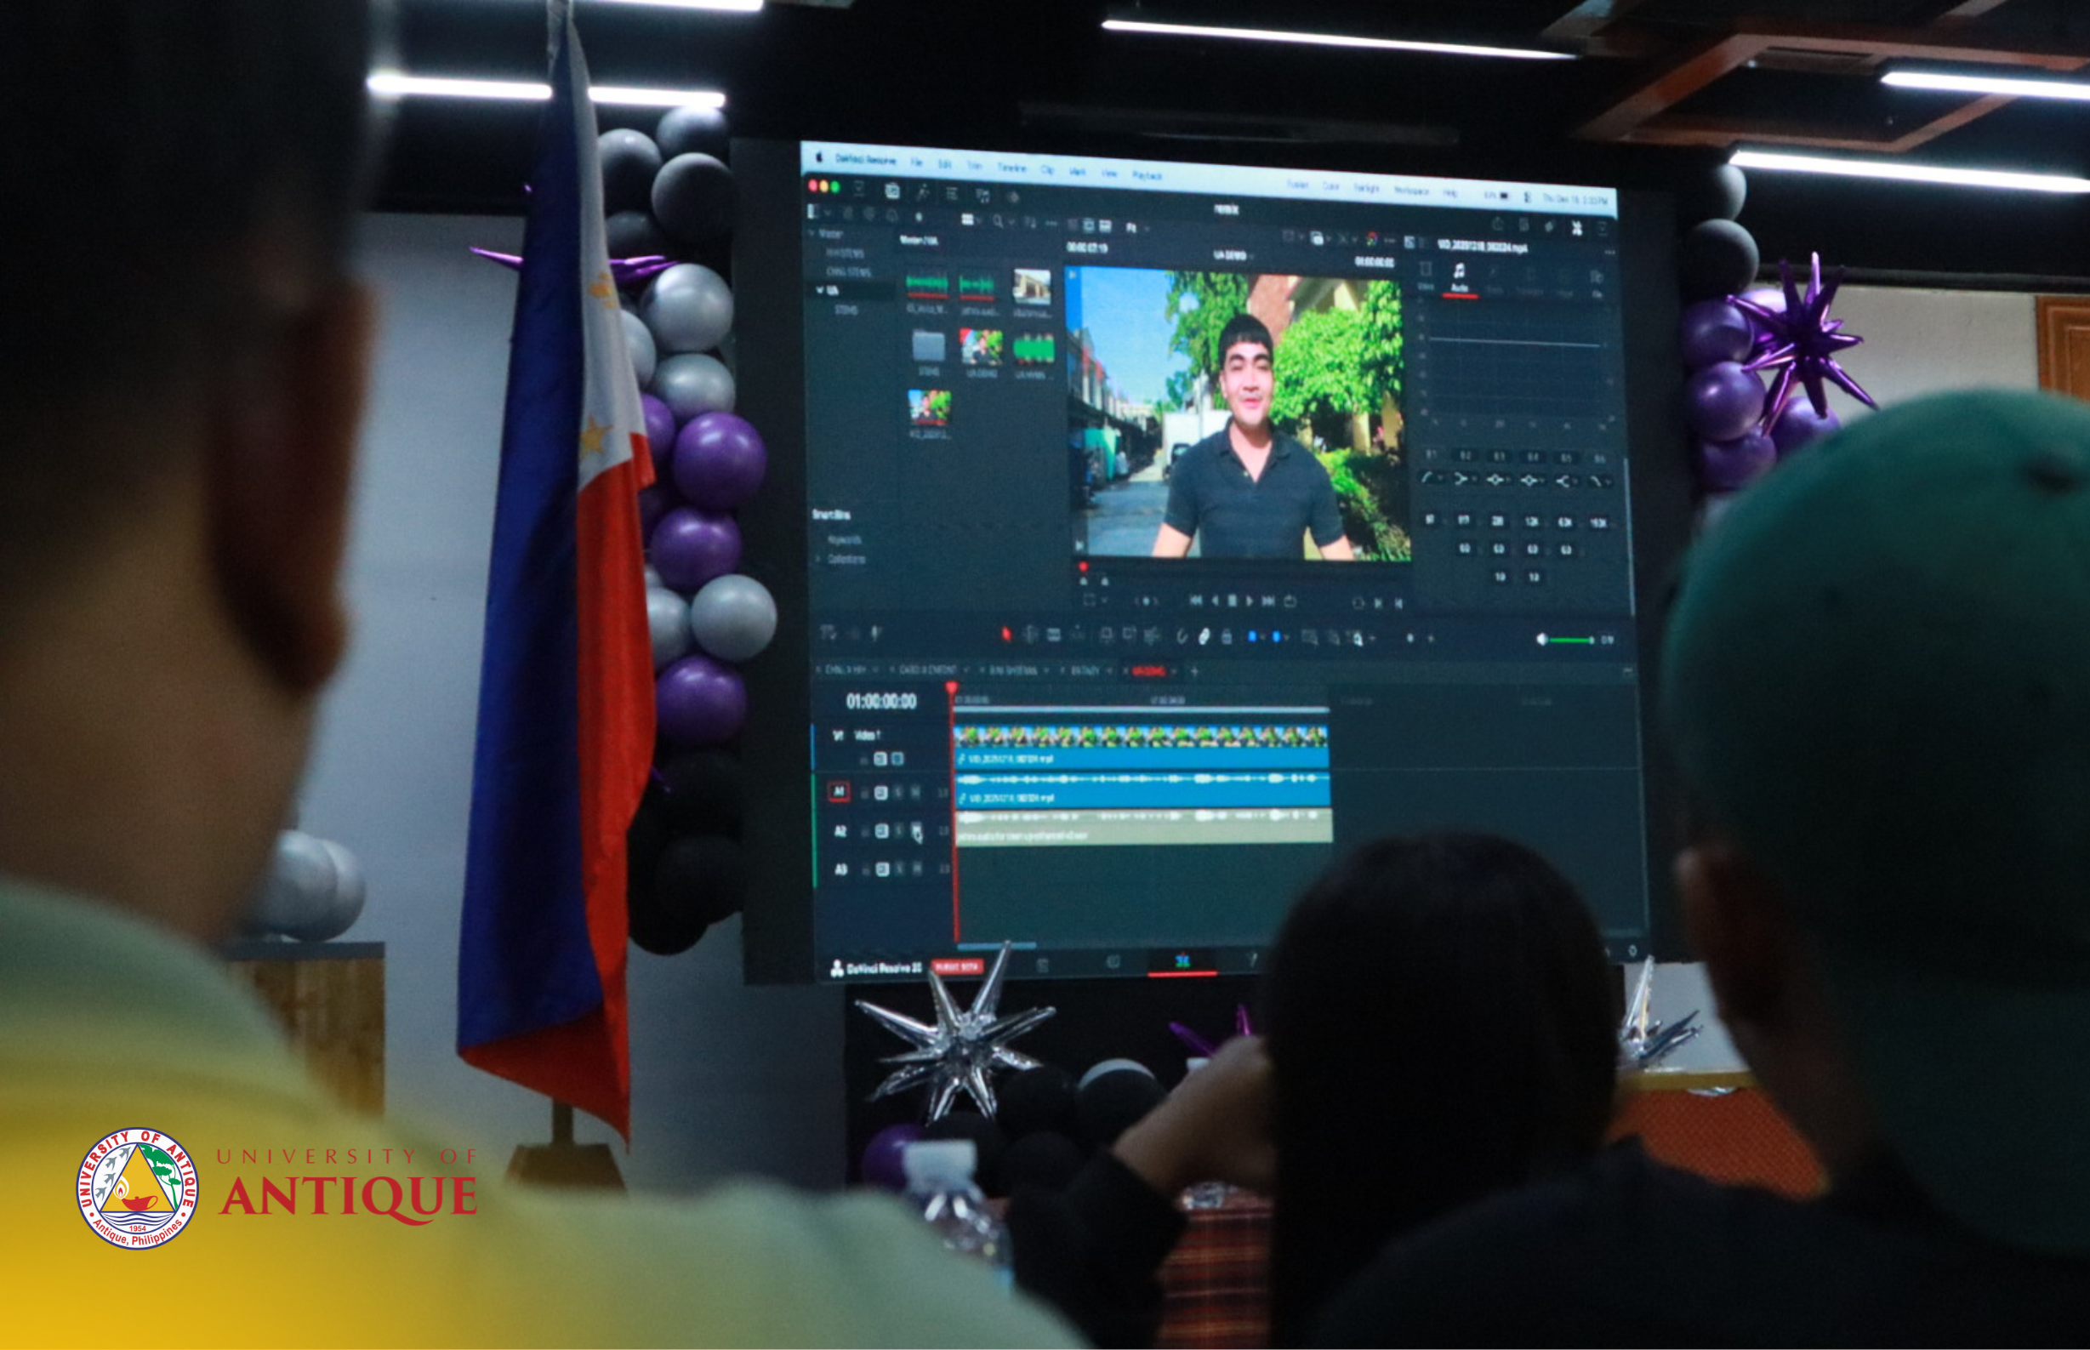Open the Edit page icon in bottom bar
Viewport: 2090px width, 1350px height.
(1182, 961)
